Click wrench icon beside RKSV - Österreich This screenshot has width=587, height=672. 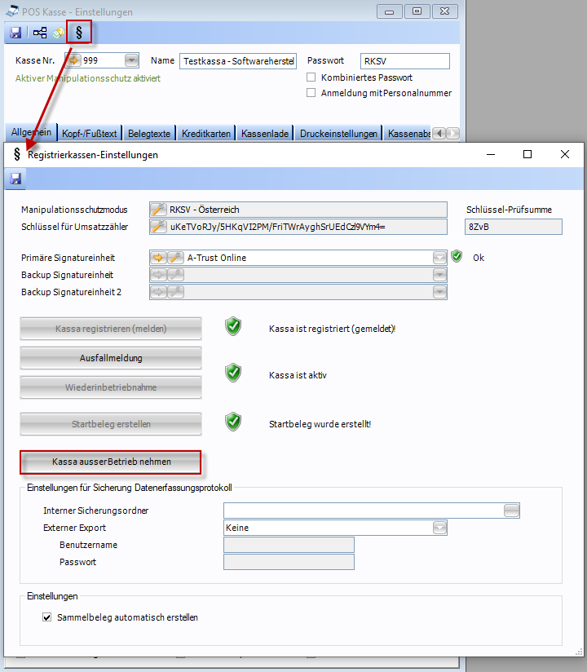[159, 210]
